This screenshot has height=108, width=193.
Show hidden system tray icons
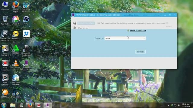tap(168, 105)
